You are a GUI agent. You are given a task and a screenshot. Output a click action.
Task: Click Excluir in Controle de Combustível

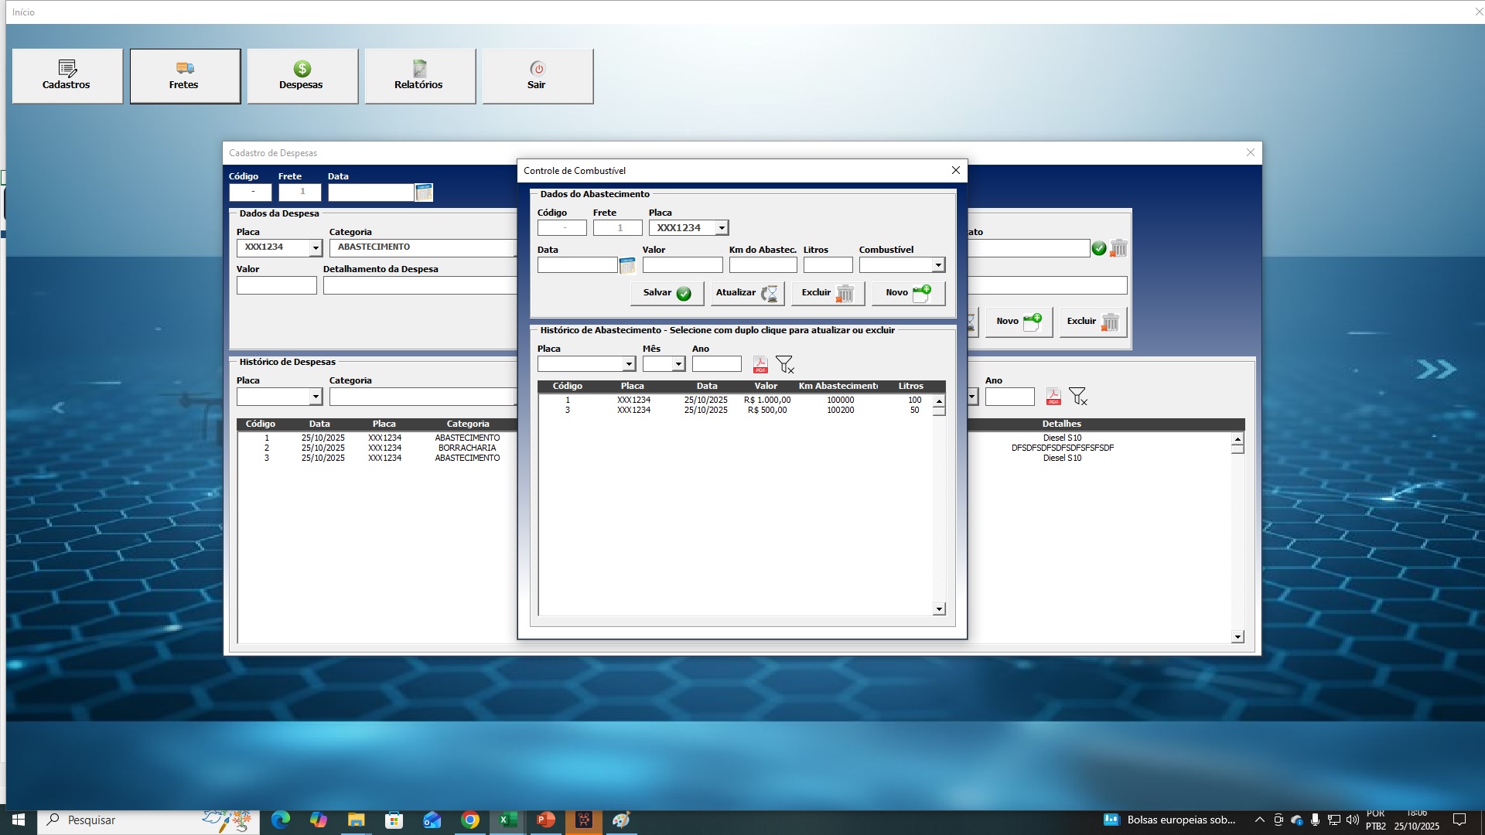(828, 293)
